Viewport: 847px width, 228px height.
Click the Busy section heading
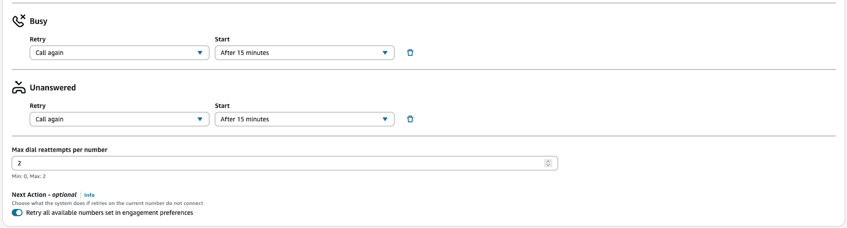[38, 21]
